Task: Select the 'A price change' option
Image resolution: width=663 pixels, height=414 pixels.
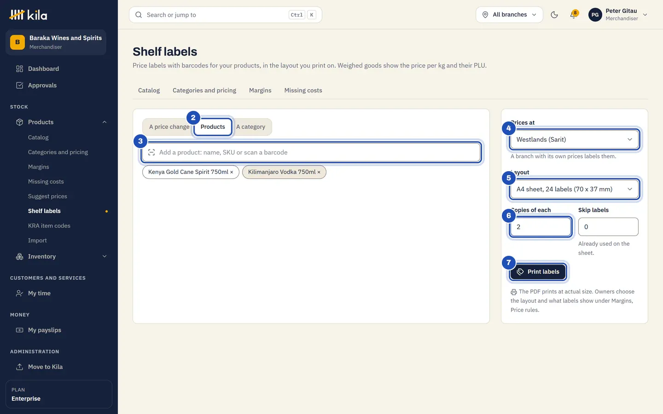Action: [x=169, y=127]
